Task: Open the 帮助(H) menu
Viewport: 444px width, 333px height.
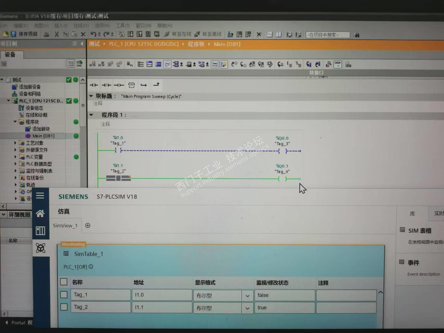Action: [165, 26]
